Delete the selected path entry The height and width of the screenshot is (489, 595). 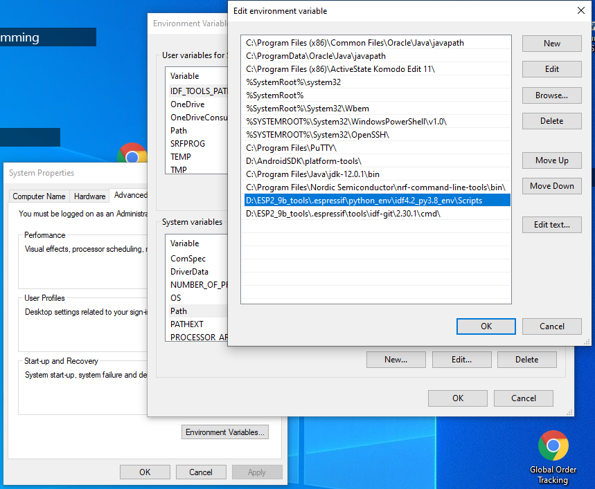(x=552, y=121)
